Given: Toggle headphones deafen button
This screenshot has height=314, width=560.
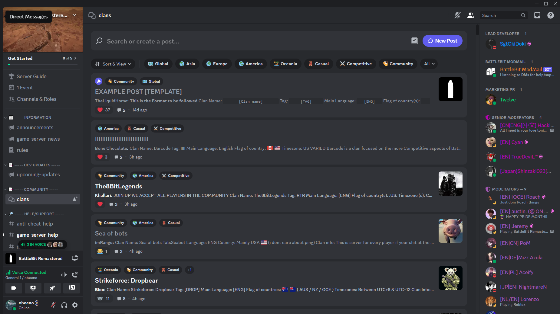Looking at the screenshot, I should coord(64,305).
